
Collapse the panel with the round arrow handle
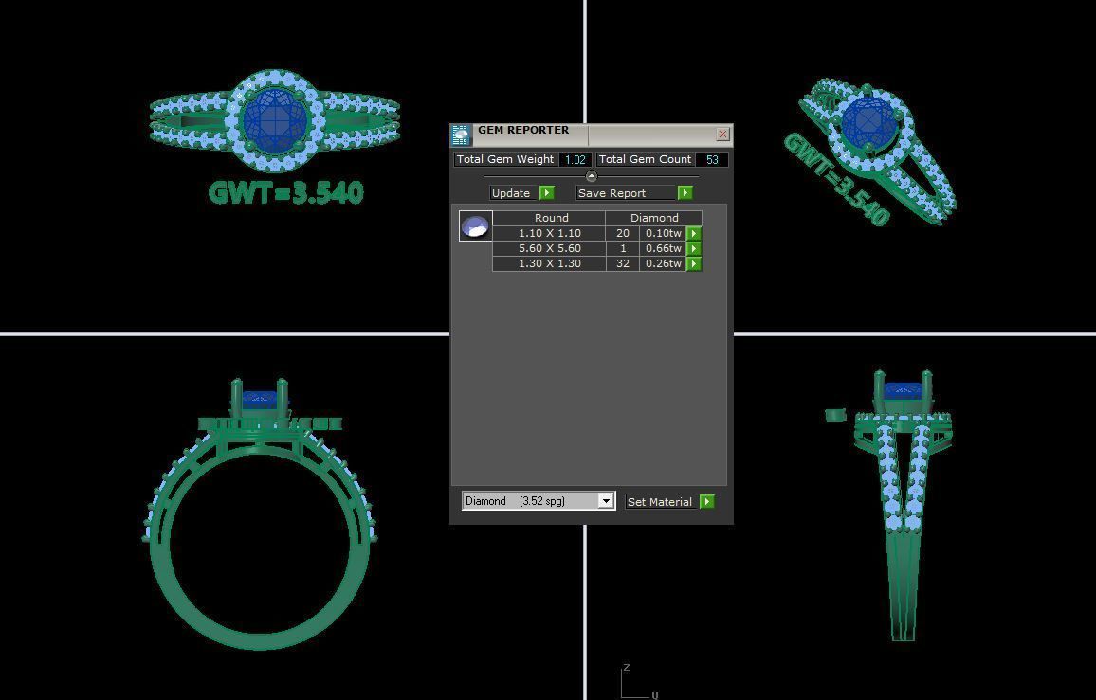coord(592,176)
